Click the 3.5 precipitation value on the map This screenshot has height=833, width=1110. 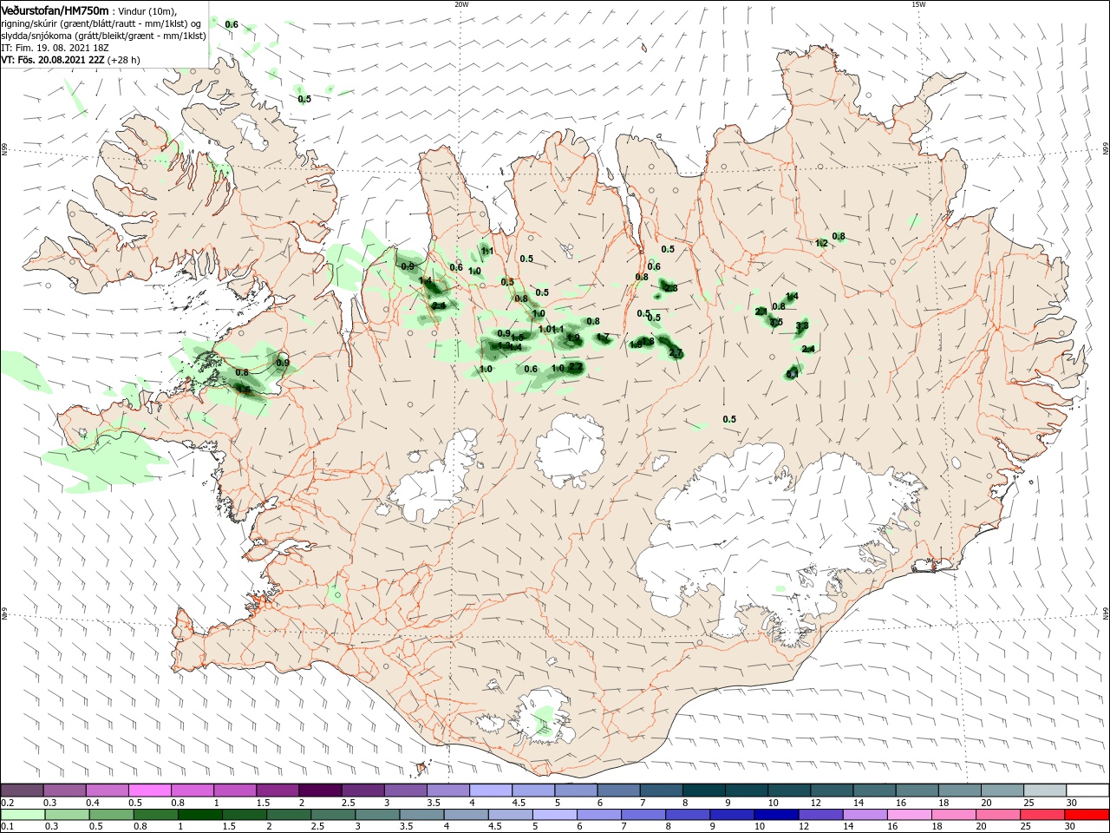[776, 323]
